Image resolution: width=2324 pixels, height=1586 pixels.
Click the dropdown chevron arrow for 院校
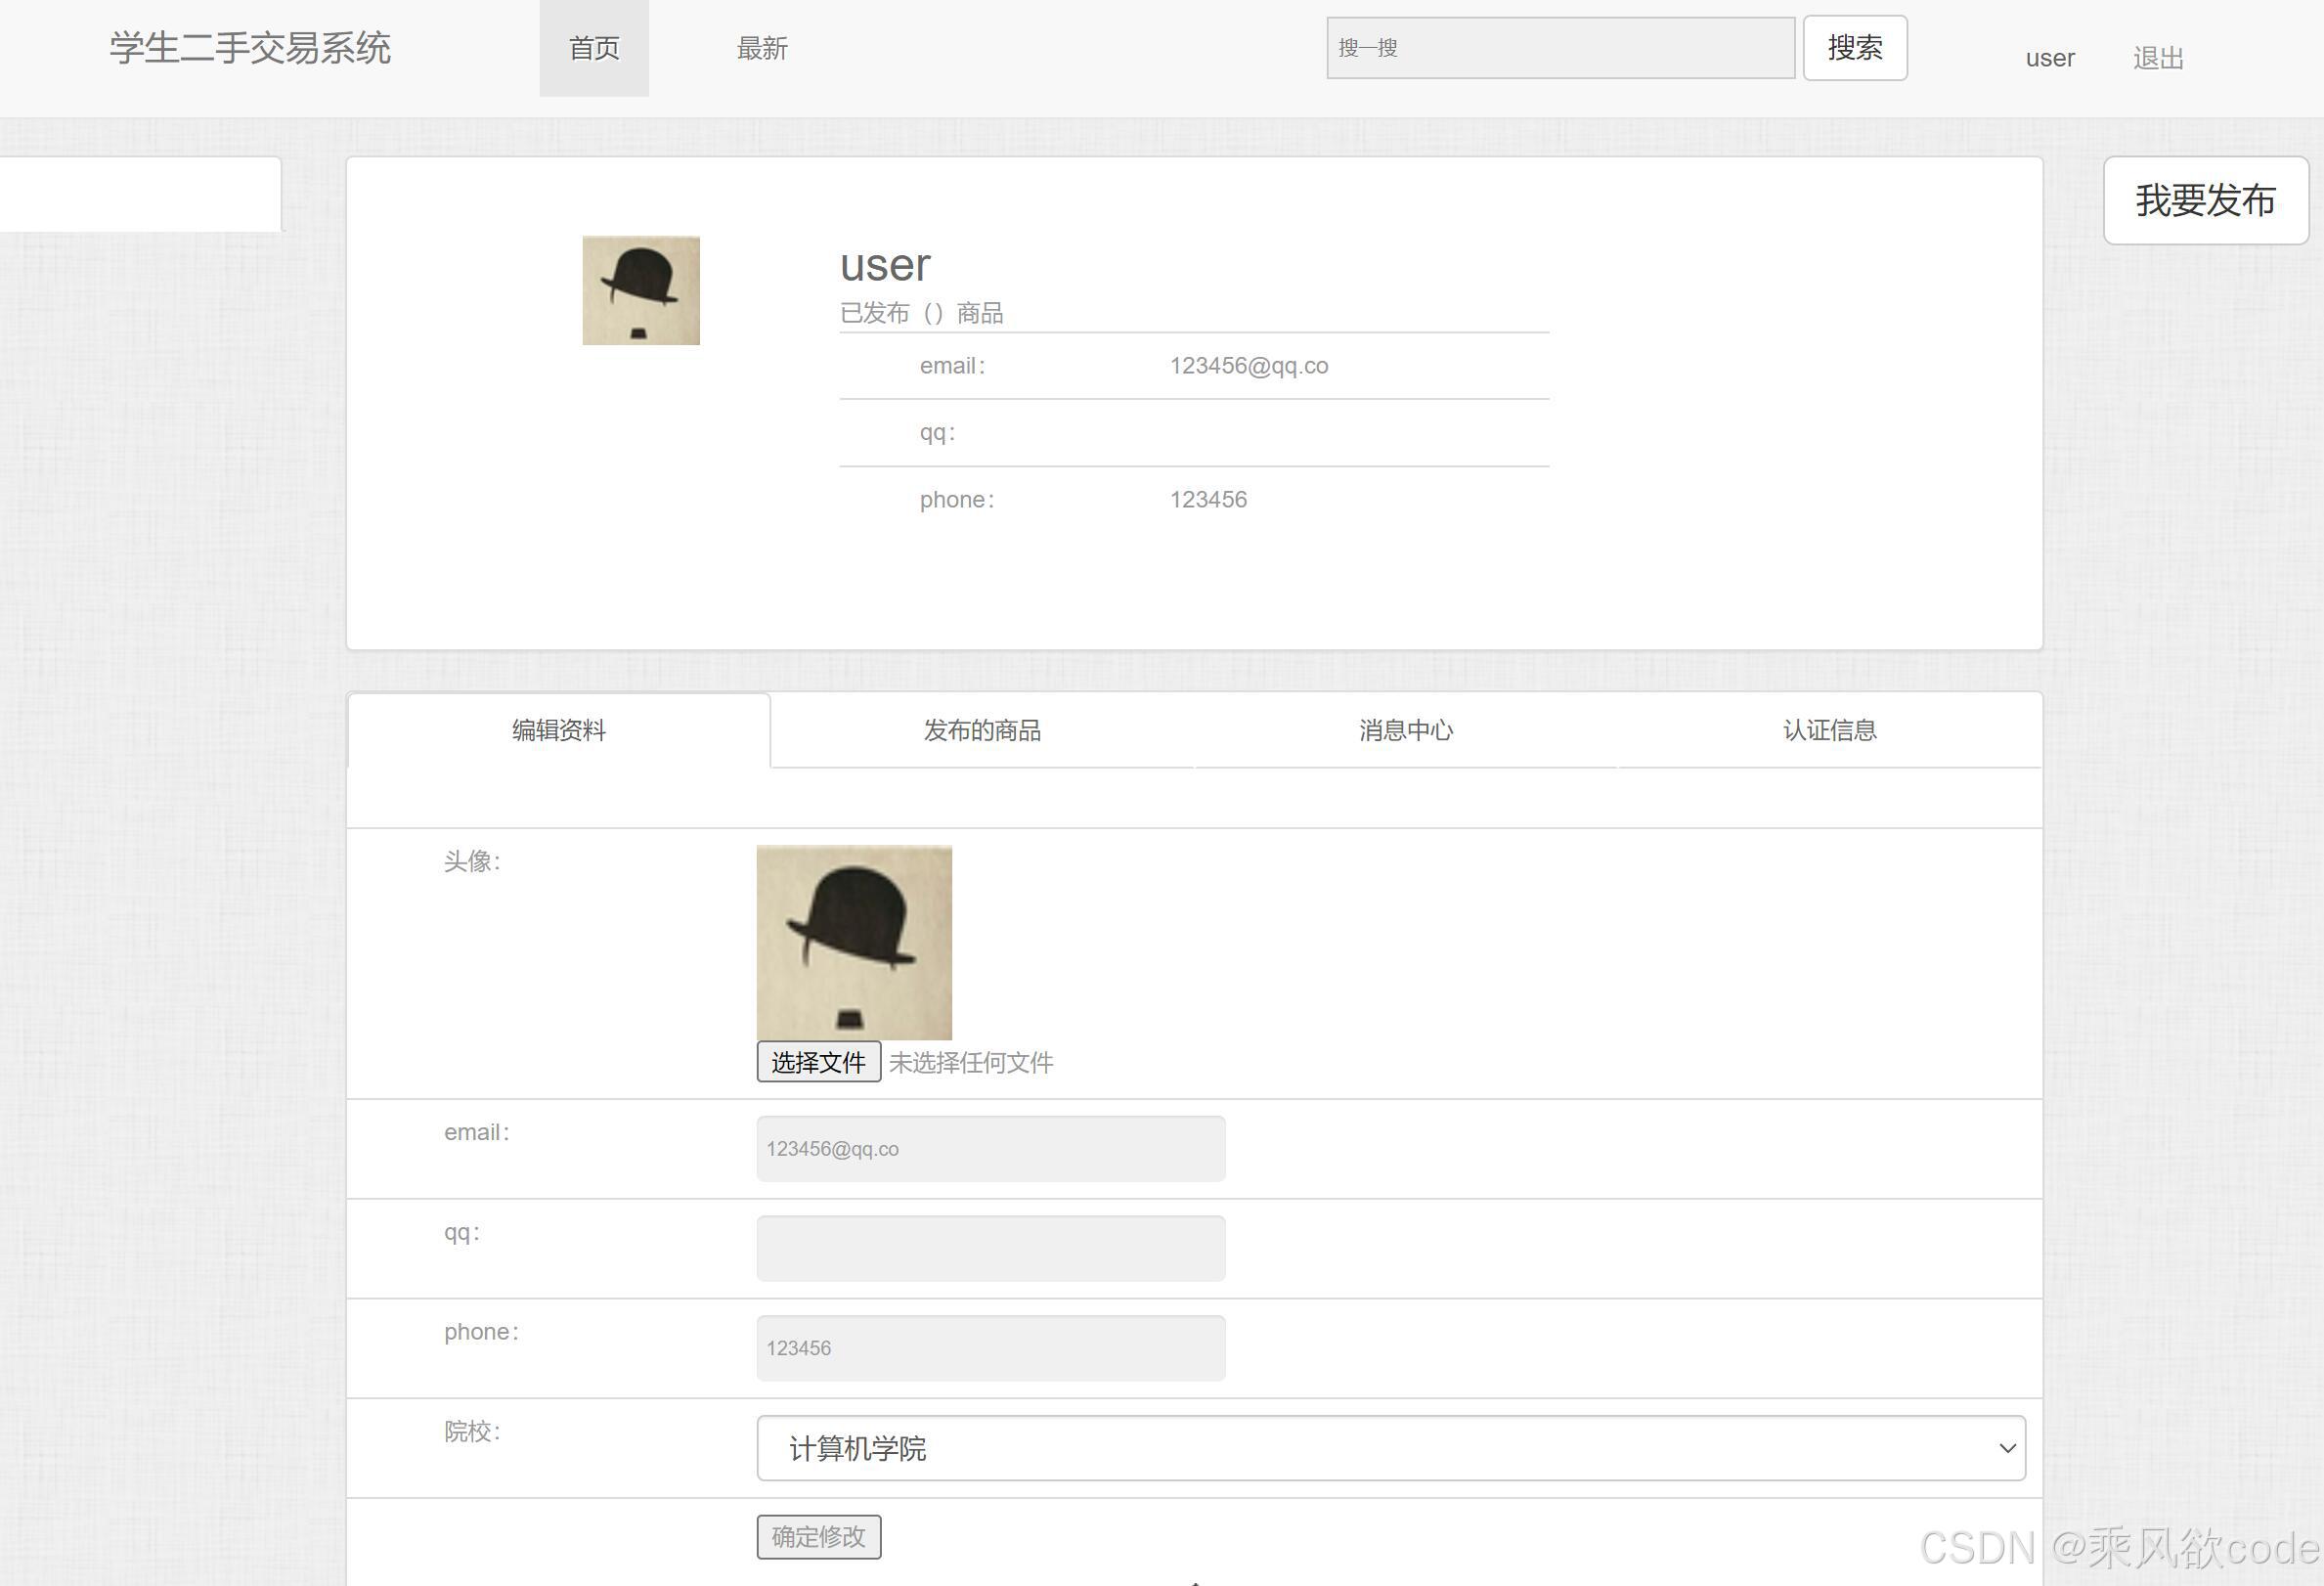[2006, 1447]
